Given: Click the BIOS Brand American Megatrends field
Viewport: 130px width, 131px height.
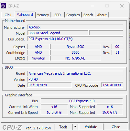Looking at the screenshot, I should [x=75, y=73].
